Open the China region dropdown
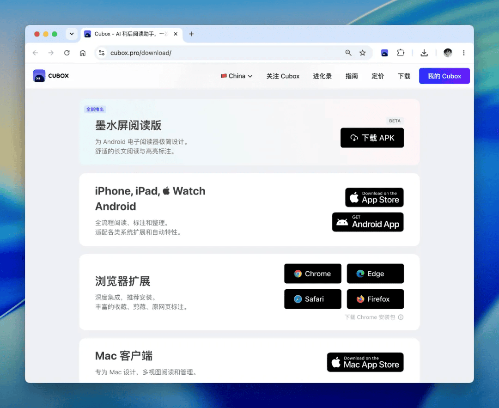This screenshot has width=499, height=408. click(237, 76)
